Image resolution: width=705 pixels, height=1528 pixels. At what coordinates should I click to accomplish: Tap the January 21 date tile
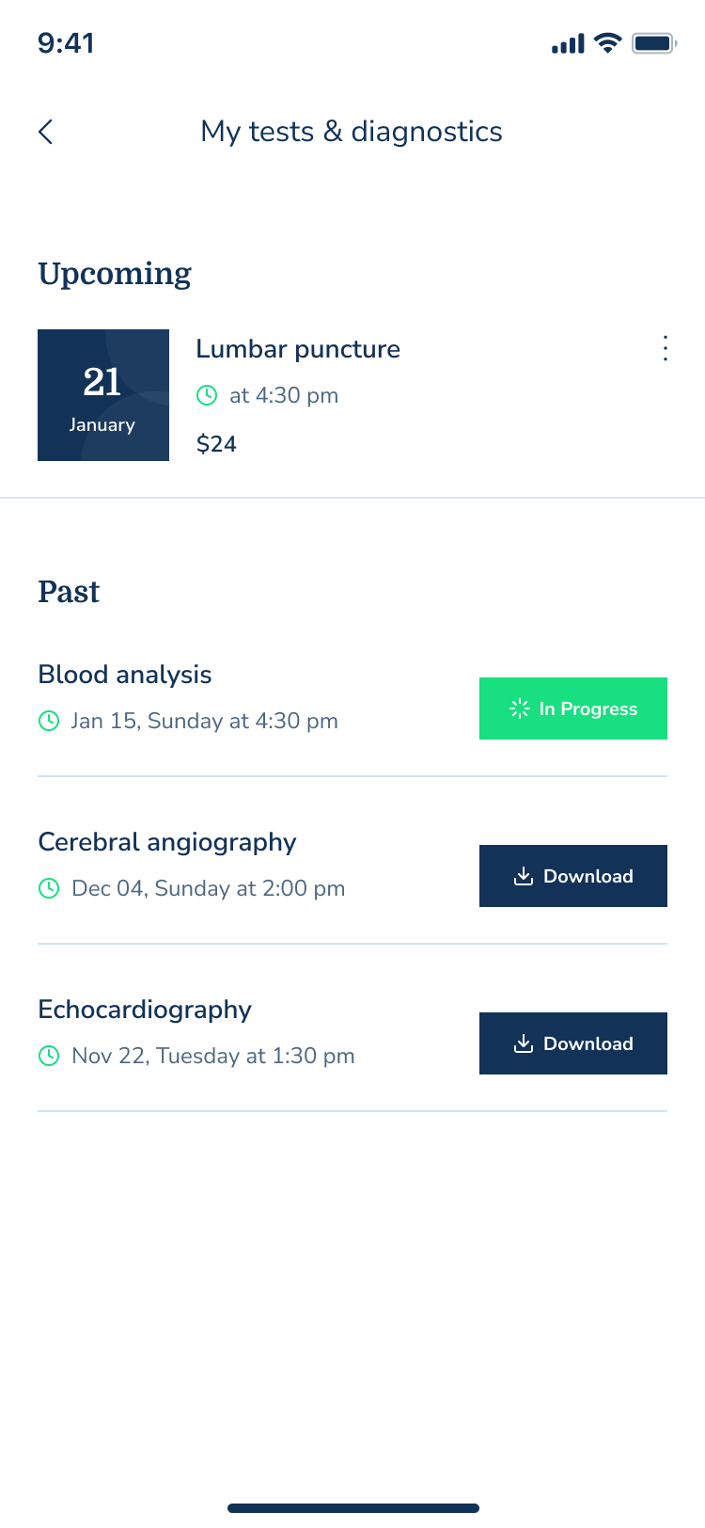point(103,395)
